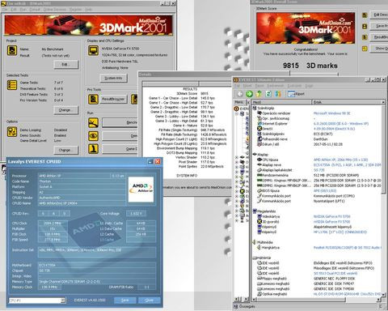Click the Game Demo icon in Run section

click(x=93, y=149)
